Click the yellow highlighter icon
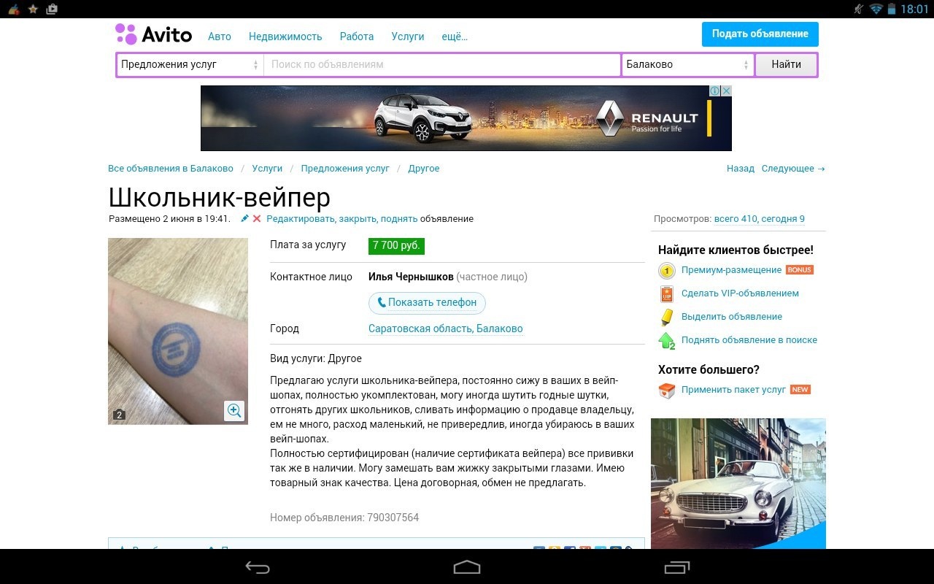934x584 pixels. pos(666,317)
